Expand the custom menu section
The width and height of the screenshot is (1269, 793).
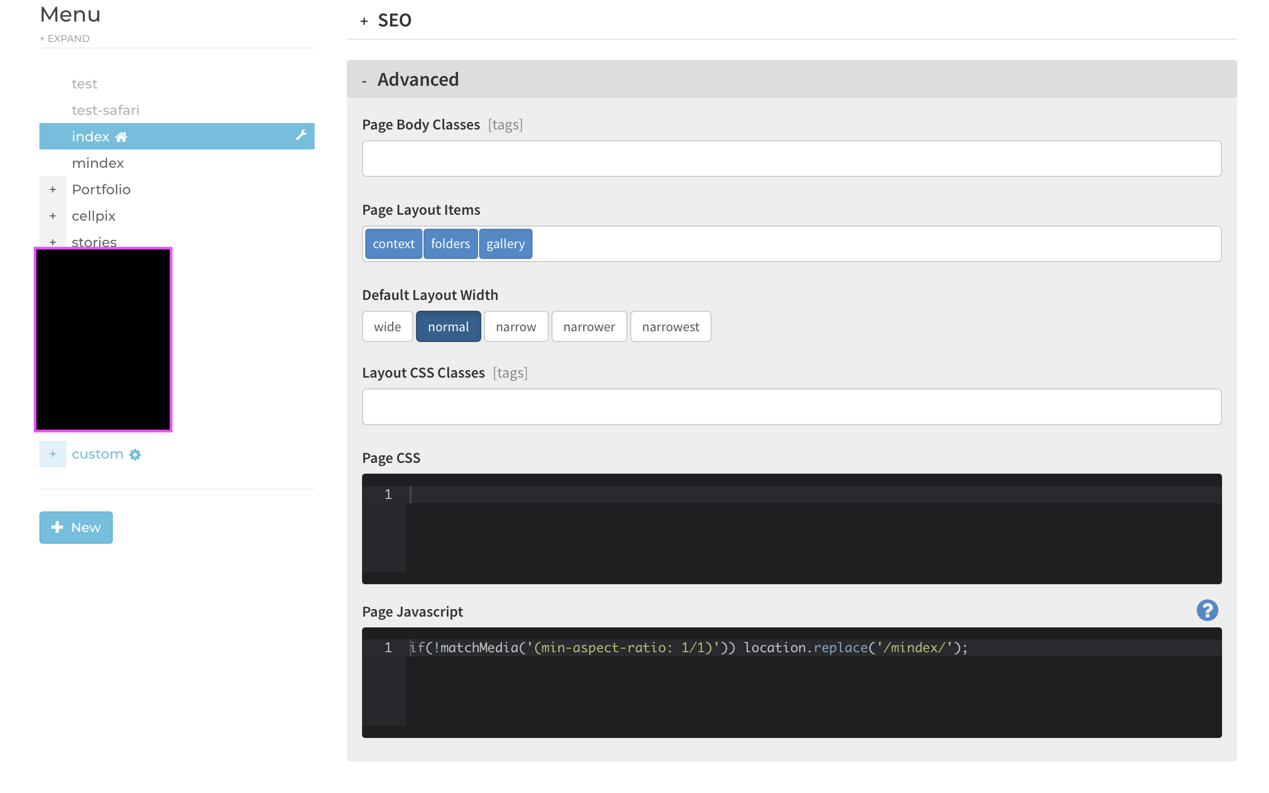(x=53, y=454)
